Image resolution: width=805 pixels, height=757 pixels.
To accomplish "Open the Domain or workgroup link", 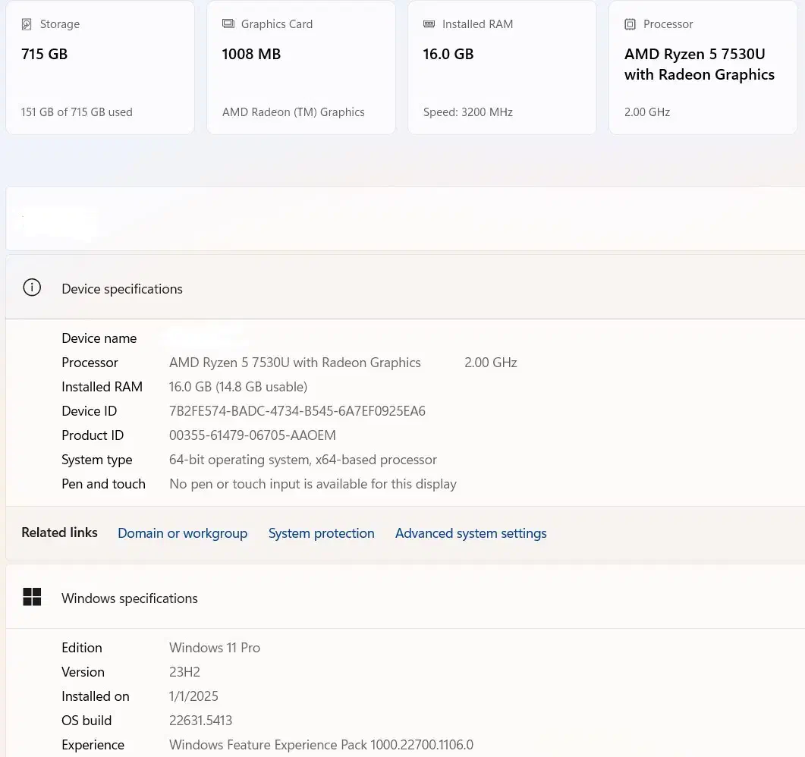I will (x=182, y=533).
